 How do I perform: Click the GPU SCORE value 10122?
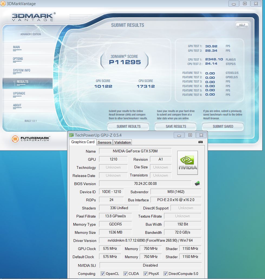tap(103, 86)
